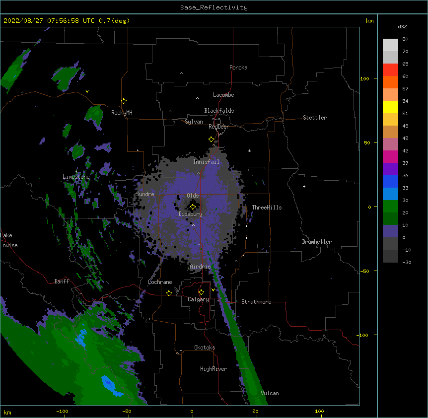Click the white asterisk marker east of Innisfail
The image size is (428, 418).
point(249,150)
